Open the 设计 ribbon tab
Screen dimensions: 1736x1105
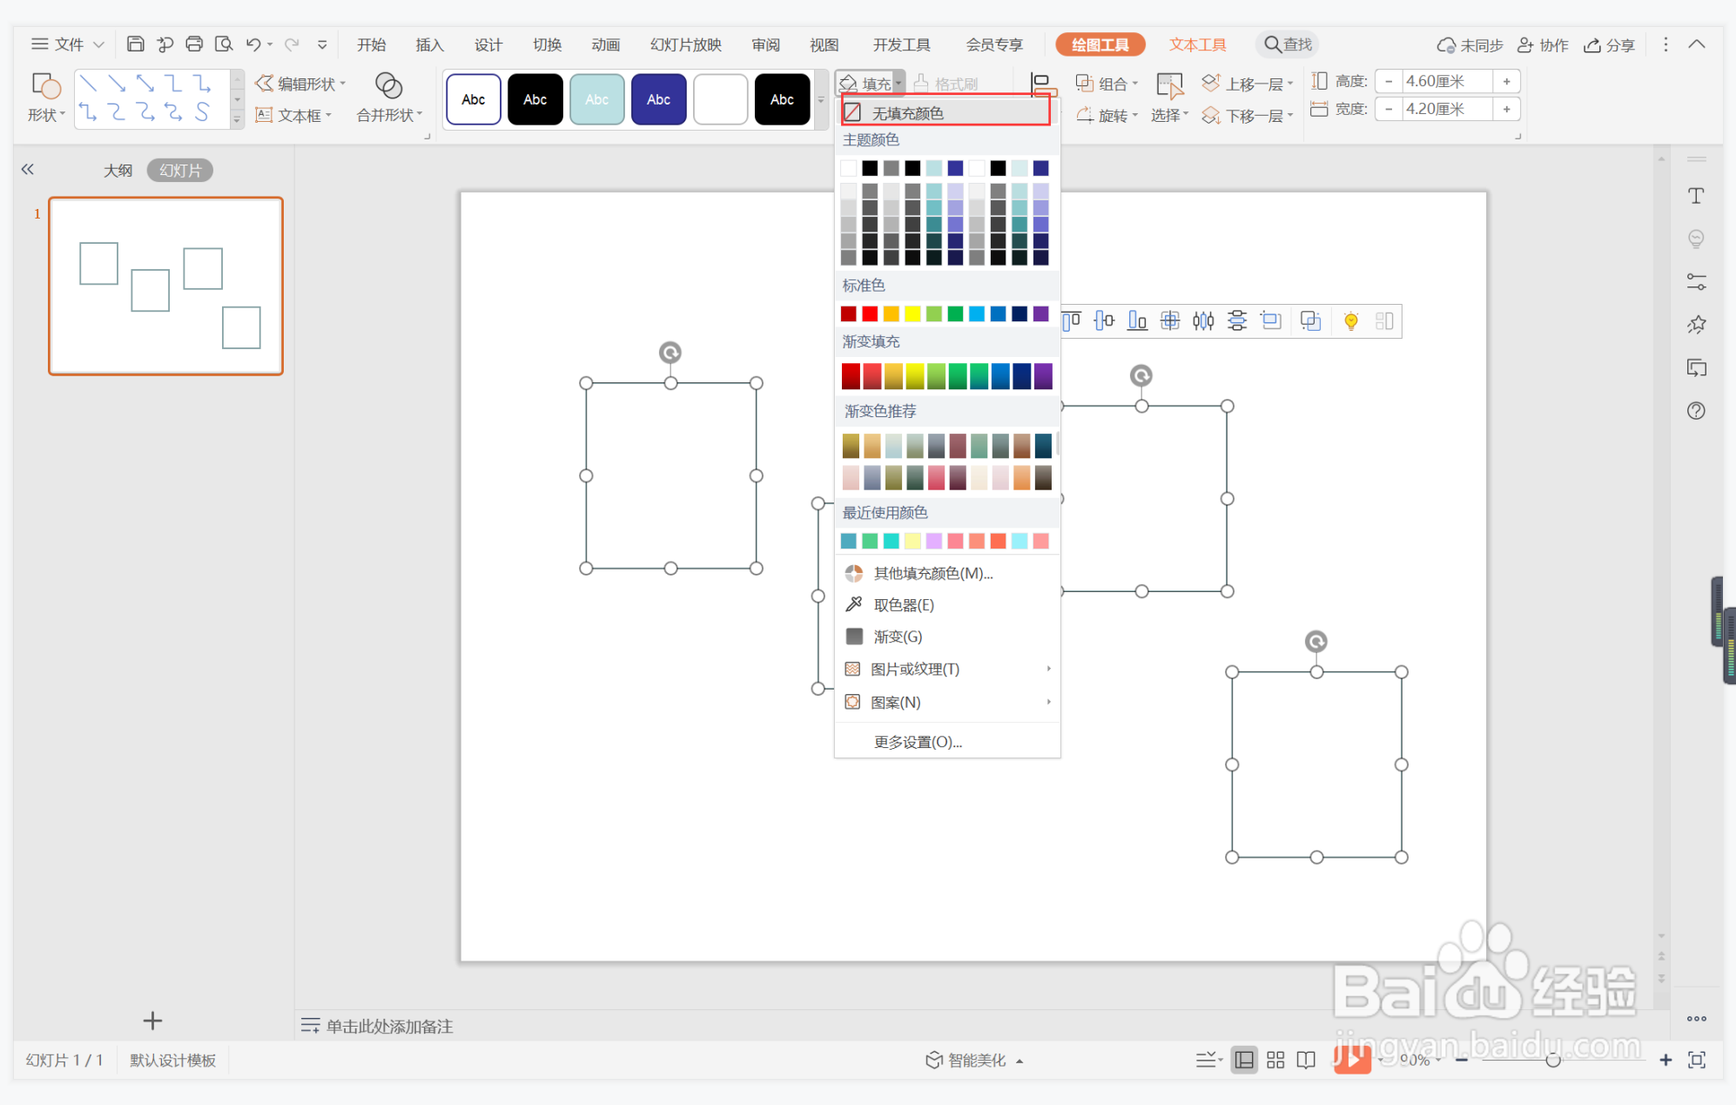pos(488,44)
